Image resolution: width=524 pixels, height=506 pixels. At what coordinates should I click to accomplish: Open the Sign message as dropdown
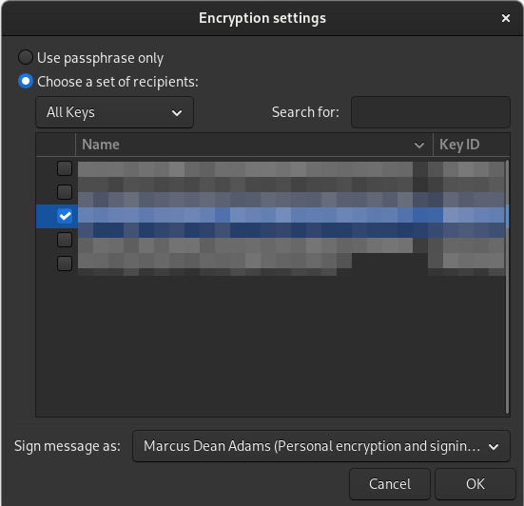point(321,446)
